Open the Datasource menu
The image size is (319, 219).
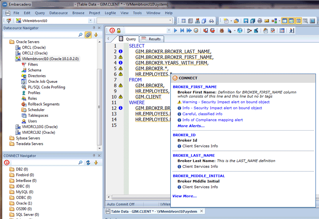tap(58, 13)
